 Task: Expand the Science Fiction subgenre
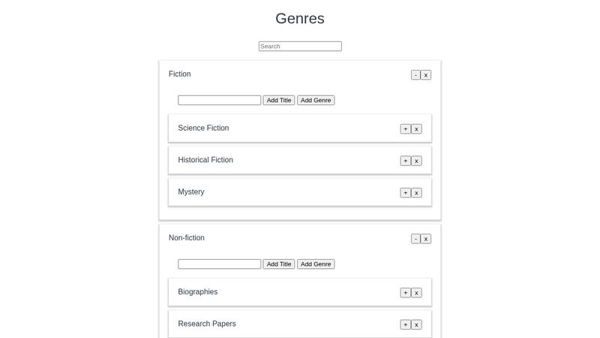pos(406,129)
